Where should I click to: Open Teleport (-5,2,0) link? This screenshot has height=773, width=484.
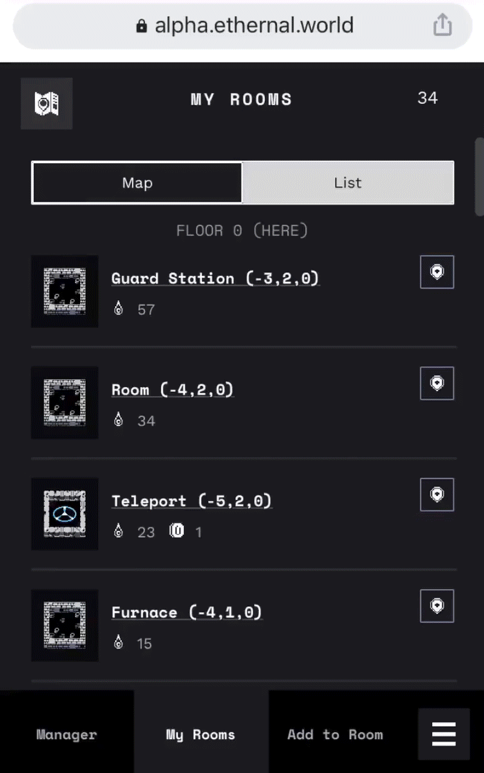pyautogui.click(x=192, y=501)
